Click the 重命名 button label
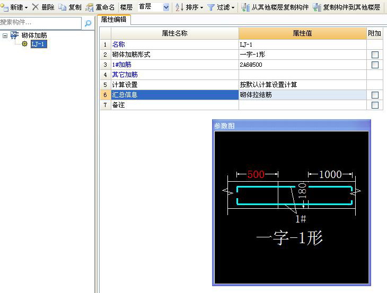 pyautogui.click(x=105, y=7)
